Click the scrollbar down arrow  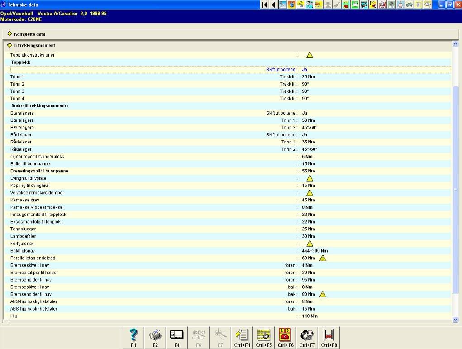click(x=455, y=320)
